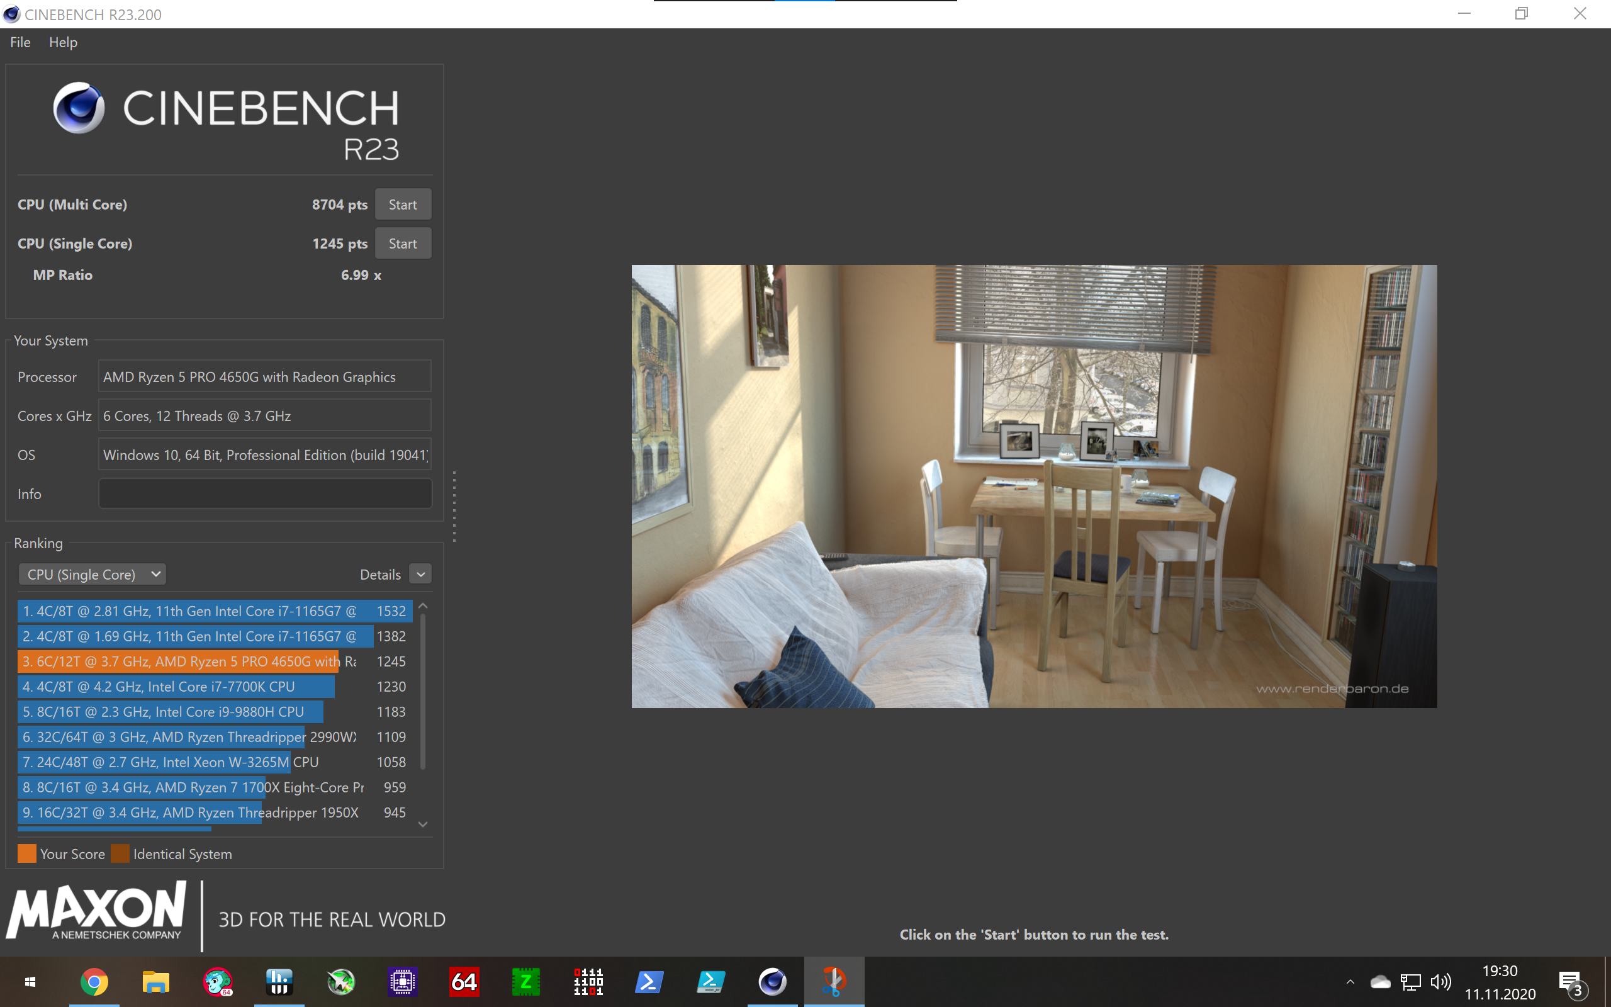Open the volume control tray icon
The width and height of the screenshot is (1611, 1007).
tap(1440, 982)
